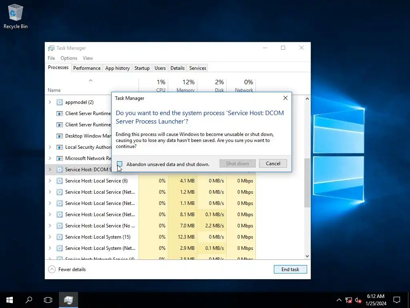The height and width of the screenshot is (308, 410).
Task: Sort by Disk column header
Action: (x=212, y=86)
